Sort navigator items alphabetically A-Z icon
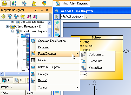Screen dimensions: 131x95 pyautogui.click(x=29, y=16)
